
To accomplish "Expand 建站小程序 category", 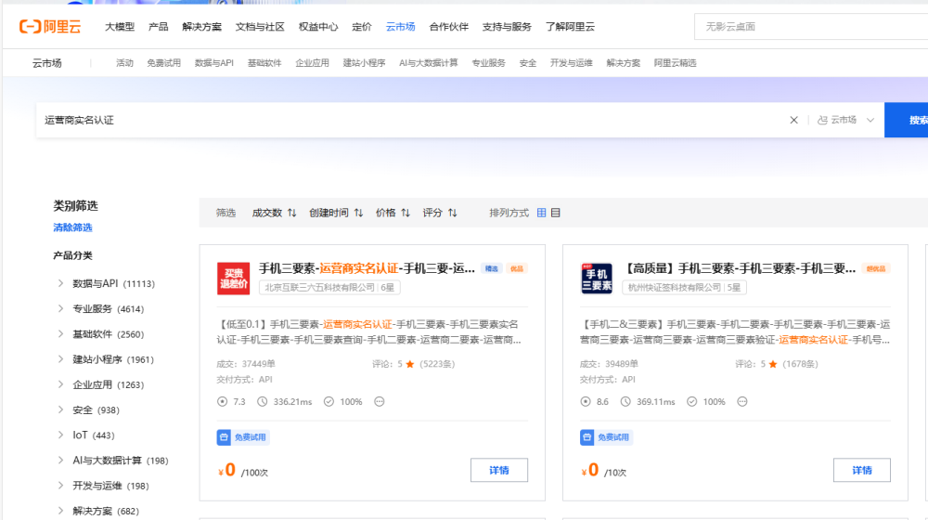I will pos(60,359).
